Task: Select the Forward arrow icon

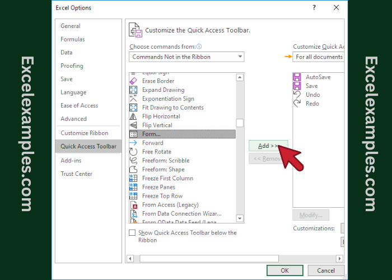Action: (133, 143)
